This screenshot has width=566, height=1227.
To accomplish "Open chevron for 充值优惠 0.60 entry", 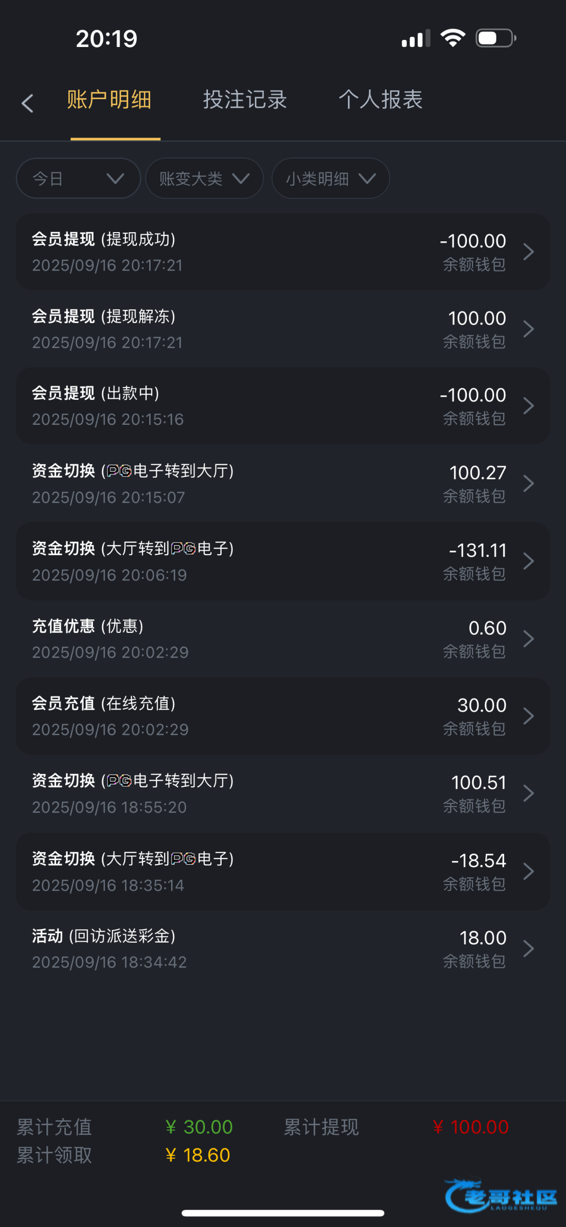I will click(529, 639).
